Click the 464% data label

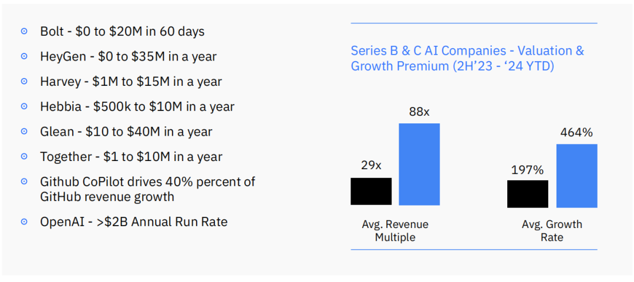[576, 132]
